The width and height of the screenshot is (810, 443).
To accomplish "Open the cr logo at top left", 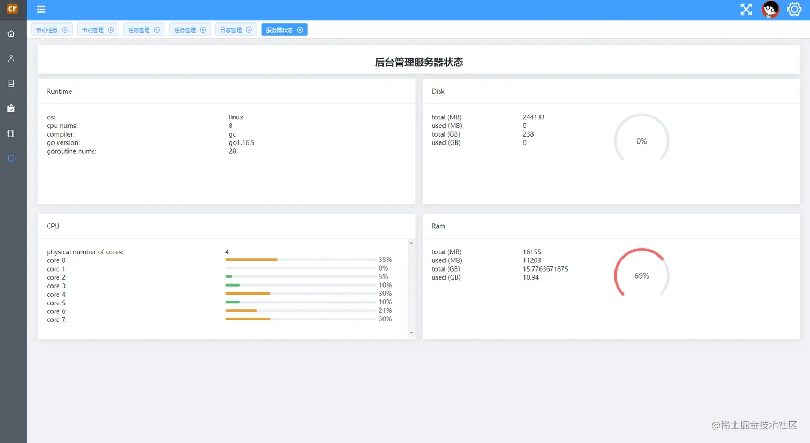I will click(12, 9).
